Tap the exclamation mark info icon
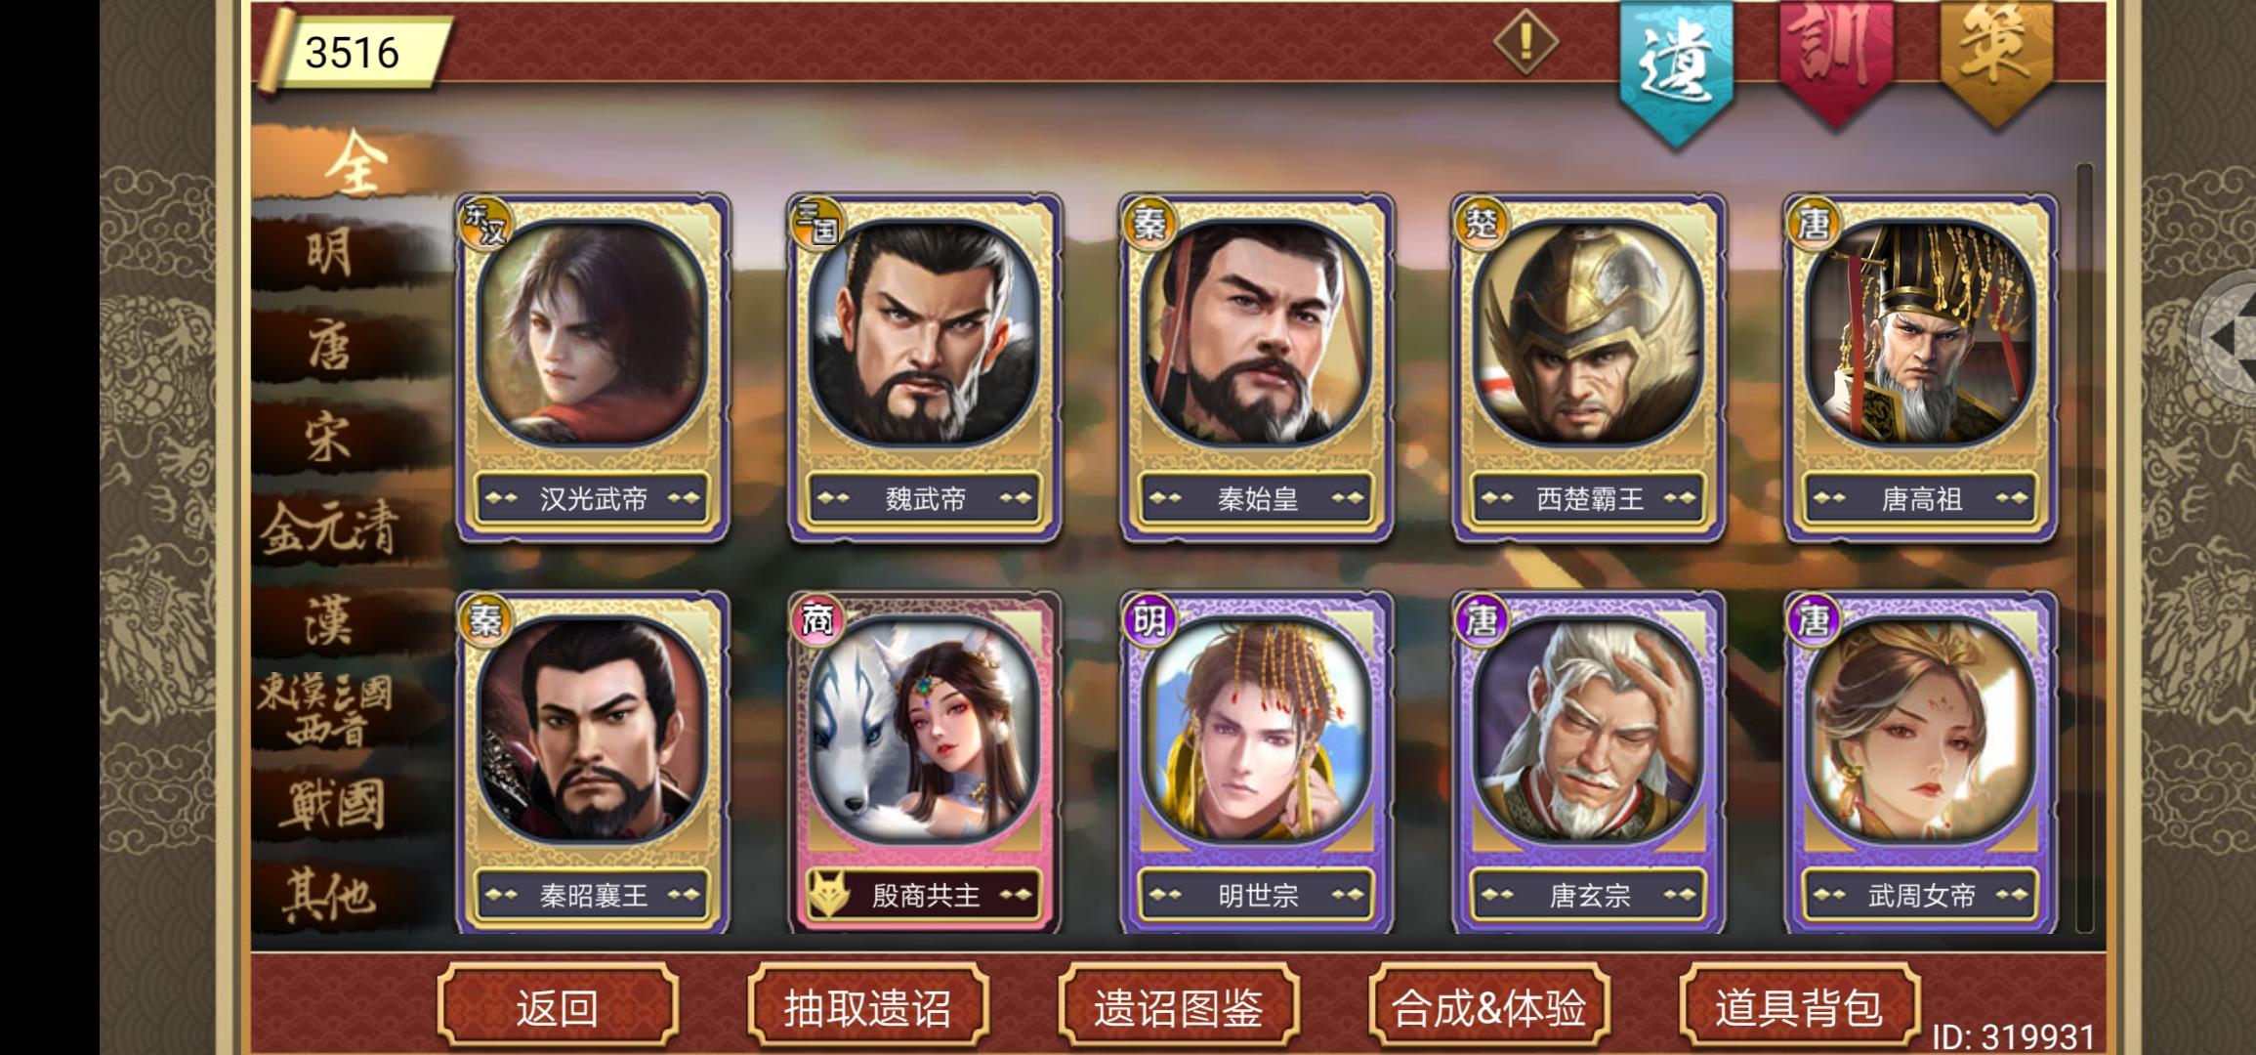This screenshot has width=2256, height=1055. point(1525,41)
